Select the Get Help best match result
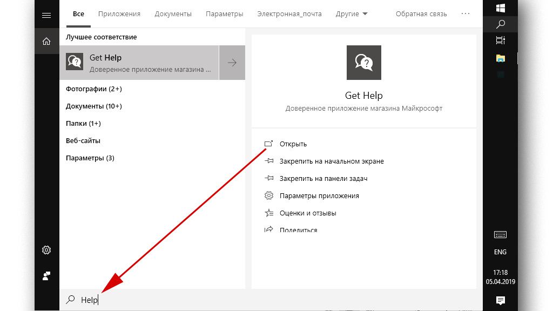 pos(139,63)
